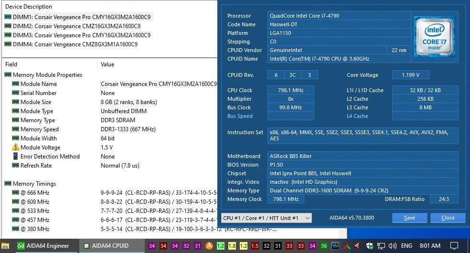Open the notification center icon
This screenshot has width=470, height=253.
(454, 246)
